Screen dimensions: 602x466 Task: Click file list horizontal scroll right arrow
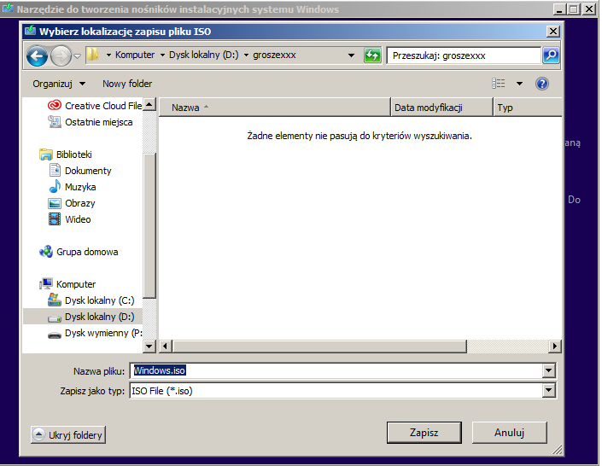point(554,347)
